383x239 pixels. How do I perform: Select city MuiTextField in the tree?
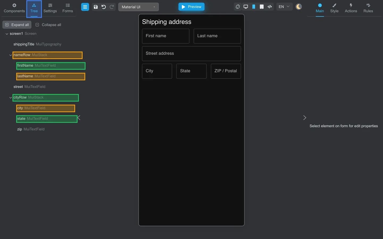pos(46,108)
